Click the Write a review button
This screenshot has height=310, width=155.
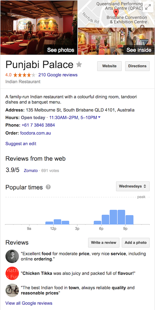coord(104,243)
